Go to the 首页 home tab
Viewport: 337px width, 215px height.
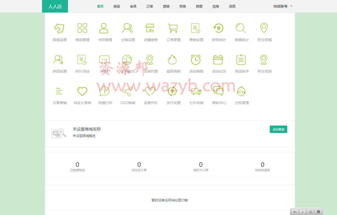coord(100,6)
